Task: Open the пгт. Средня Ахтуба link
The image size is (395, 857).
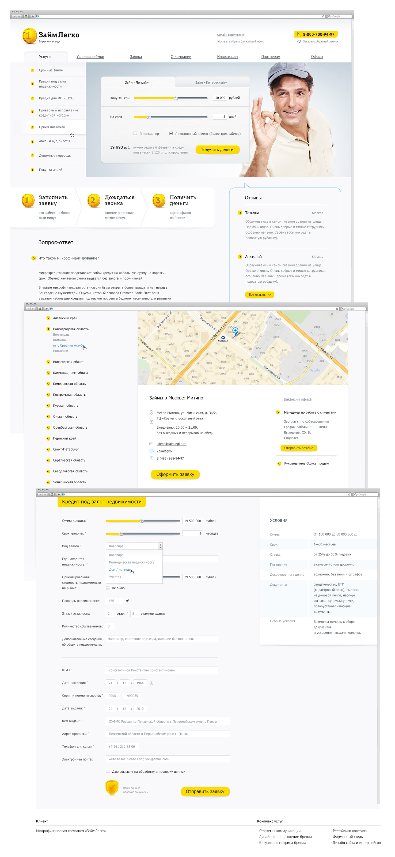Action: [69, 345]
